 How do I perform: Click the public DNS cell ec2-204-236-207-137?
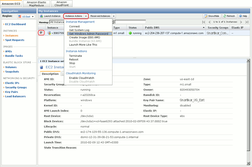point(174,33)
